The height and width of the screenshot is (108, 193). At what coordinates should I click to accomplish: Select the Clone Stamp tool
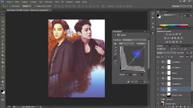click(3, 44)
